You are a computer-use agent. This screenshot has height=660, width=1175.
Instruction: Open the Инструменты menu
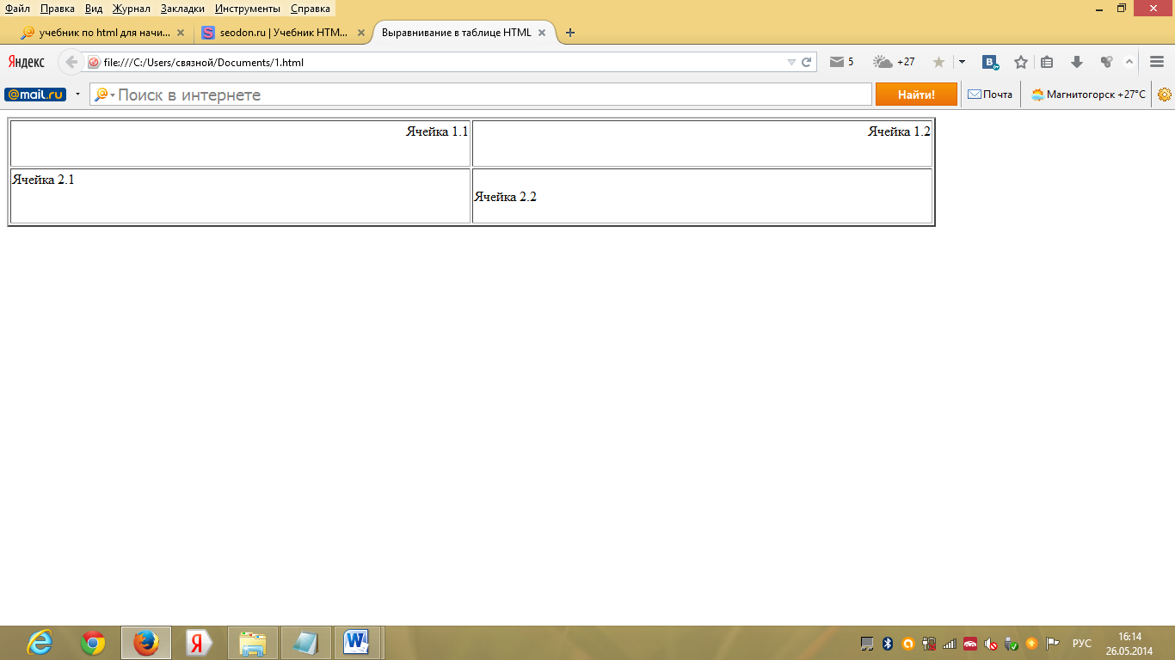click(x=248, y=9)
